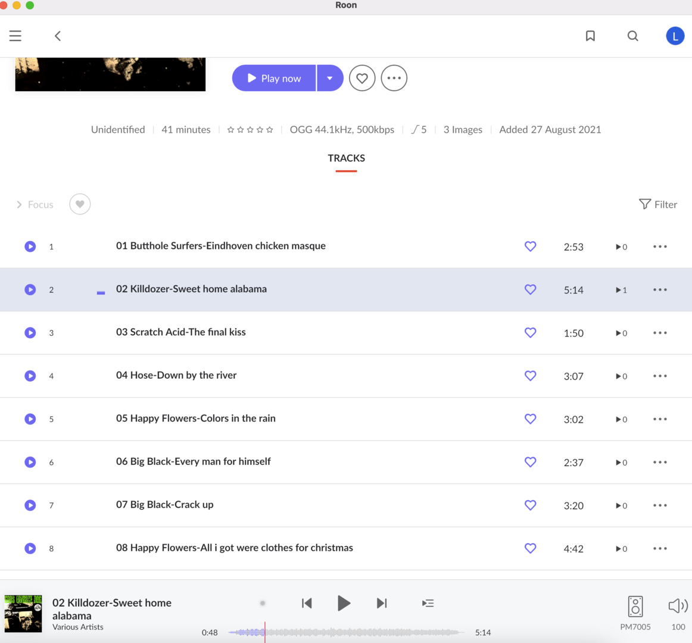
Task: Open bookmarks icon in top bar
Action: (590, 36)
